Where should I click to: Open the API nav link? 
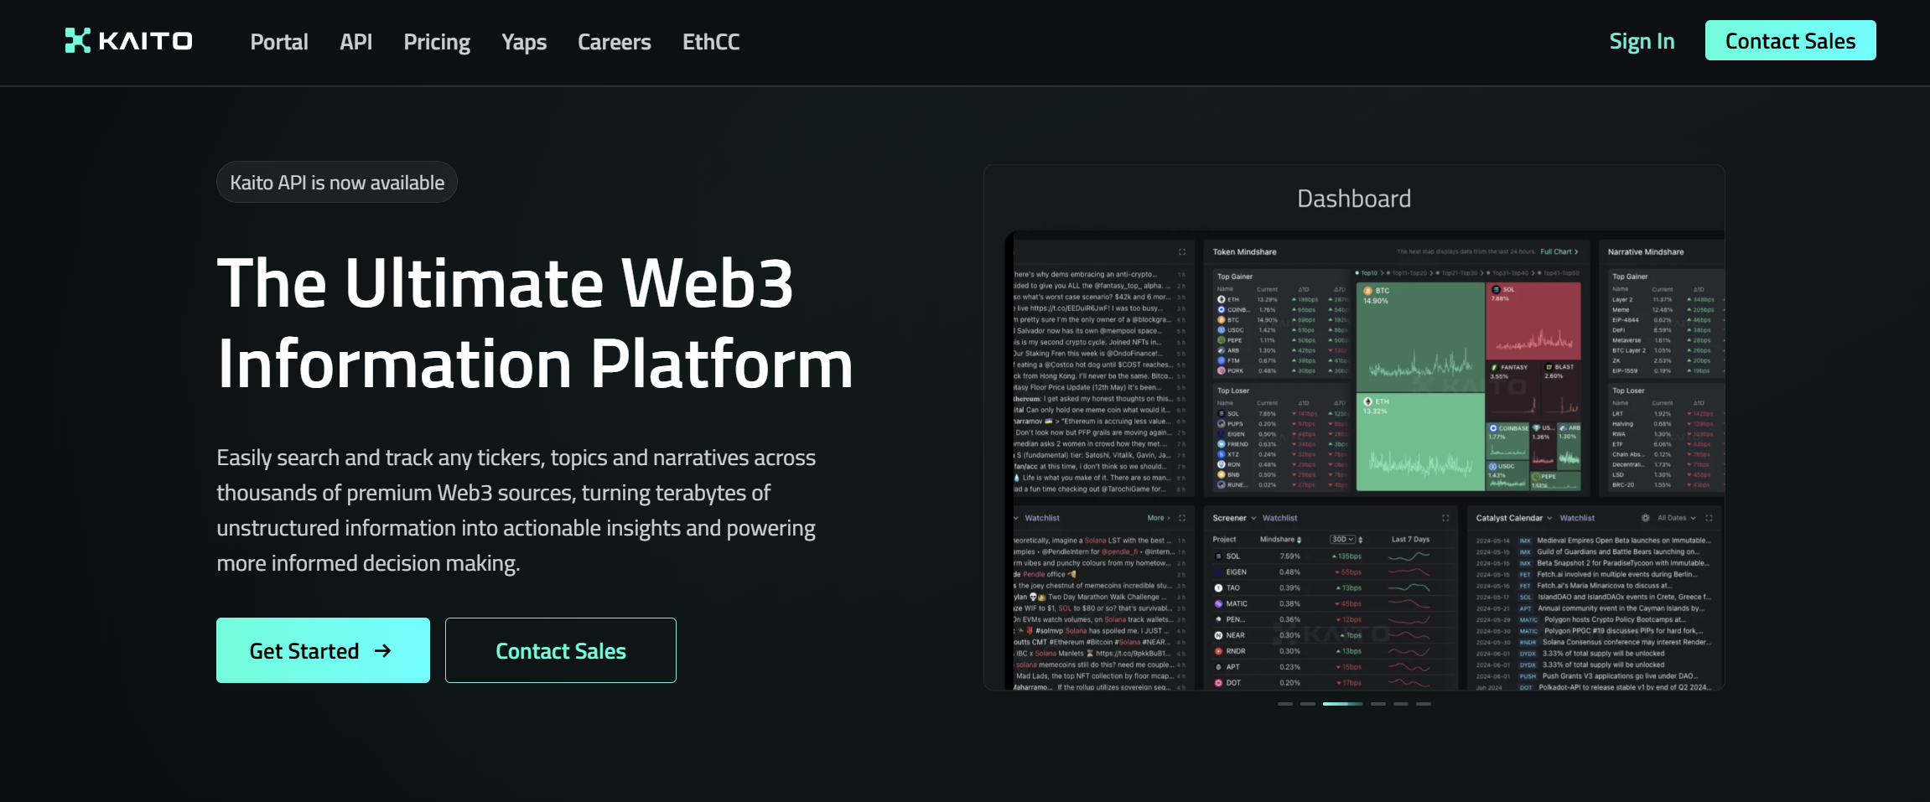coord(355,42)
